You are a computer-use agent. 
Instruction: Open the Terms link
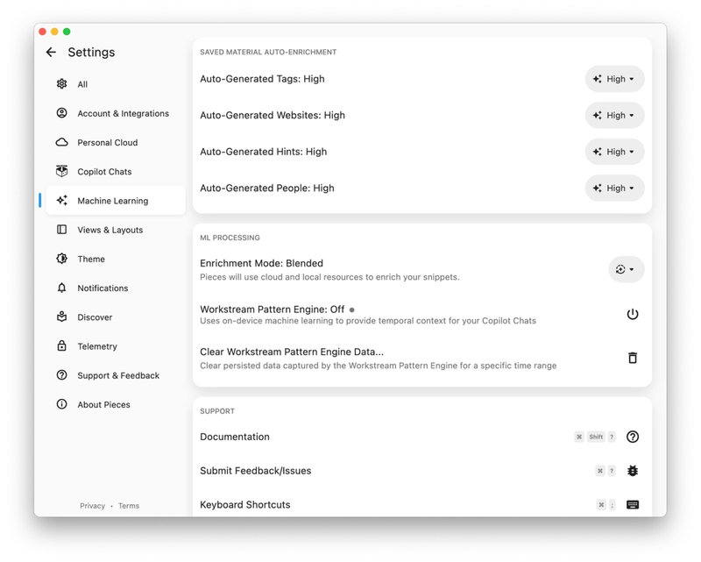pos(129,506)
